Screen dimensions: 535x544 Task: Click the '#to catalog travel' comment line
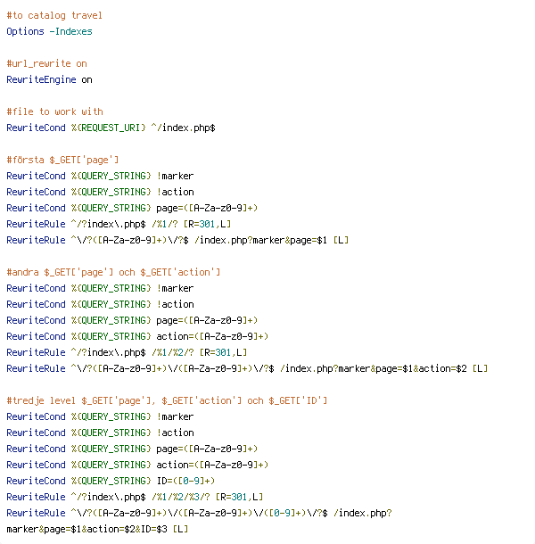(x=54, y=16)
